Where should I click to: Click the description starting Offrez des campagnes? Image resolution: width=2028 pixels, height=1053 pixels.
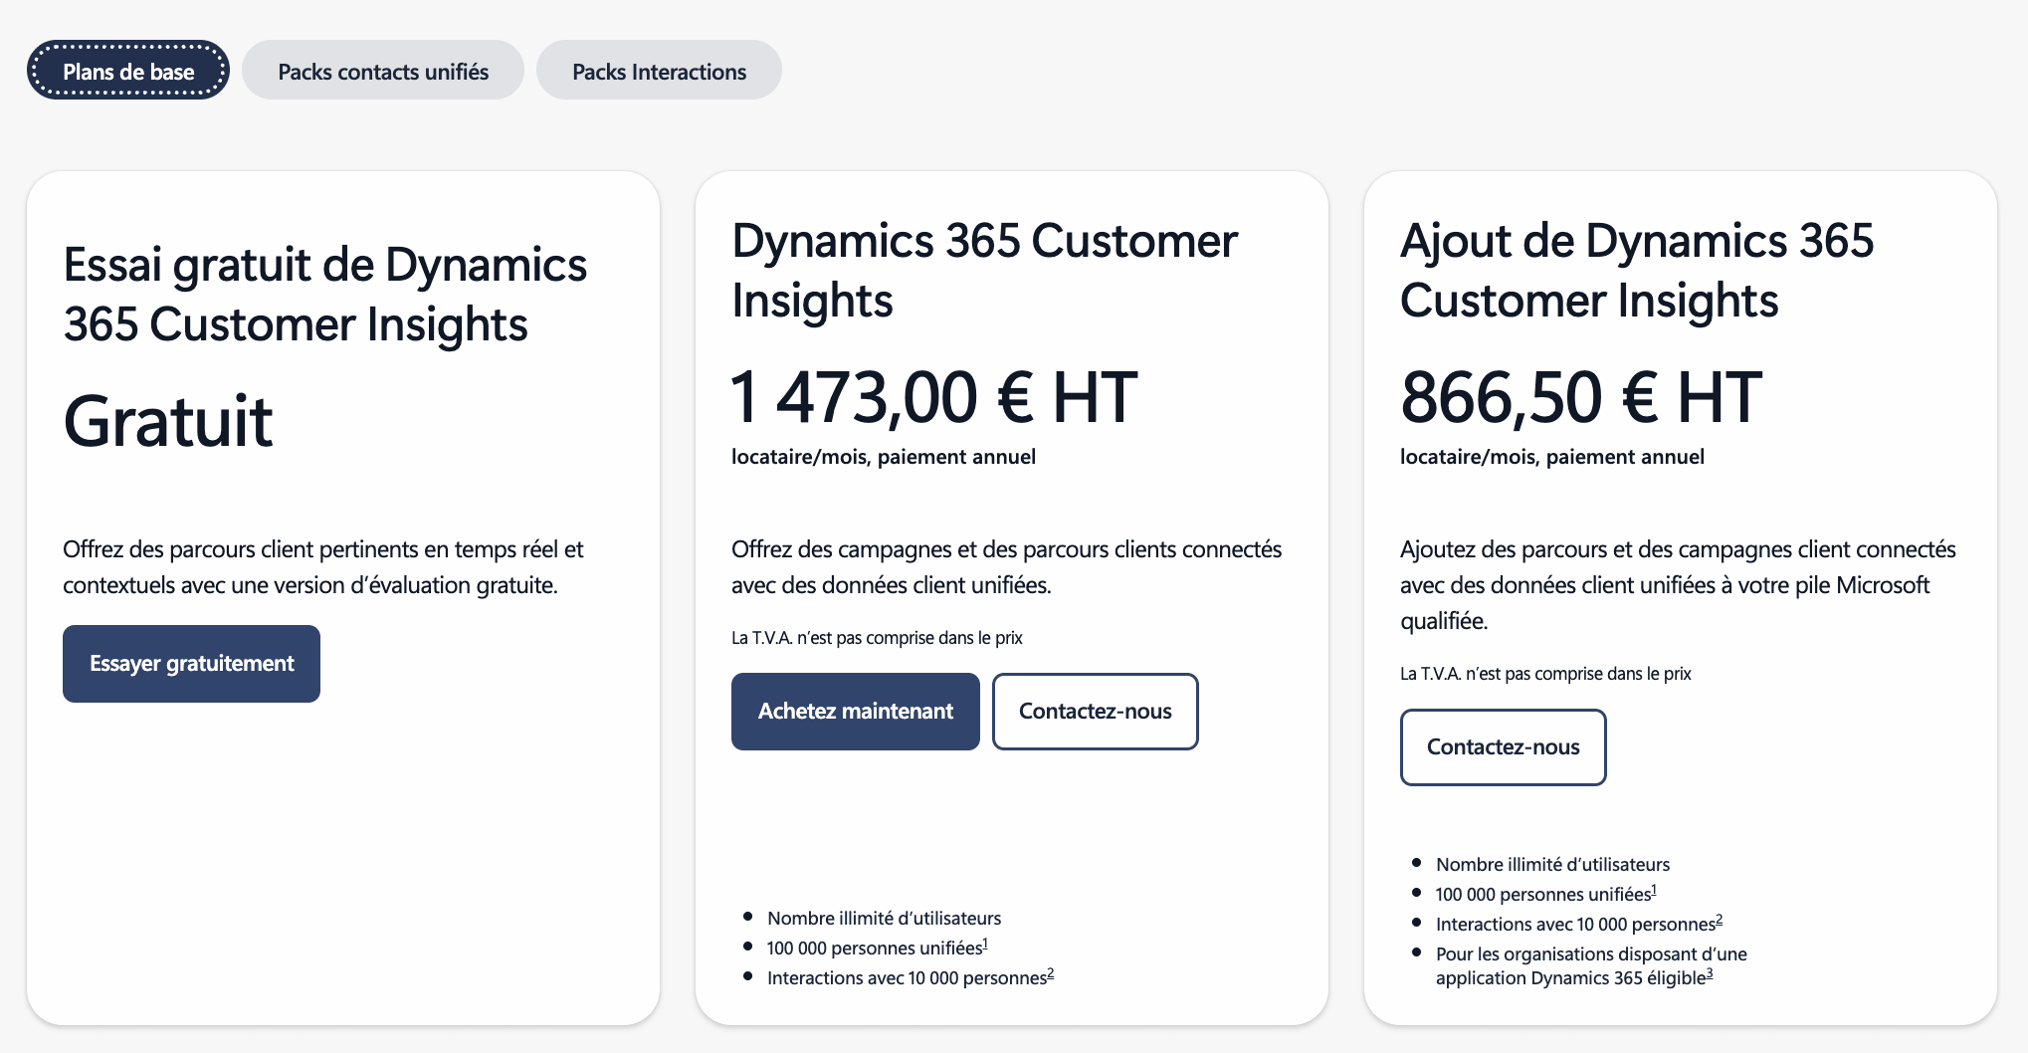1005,567
